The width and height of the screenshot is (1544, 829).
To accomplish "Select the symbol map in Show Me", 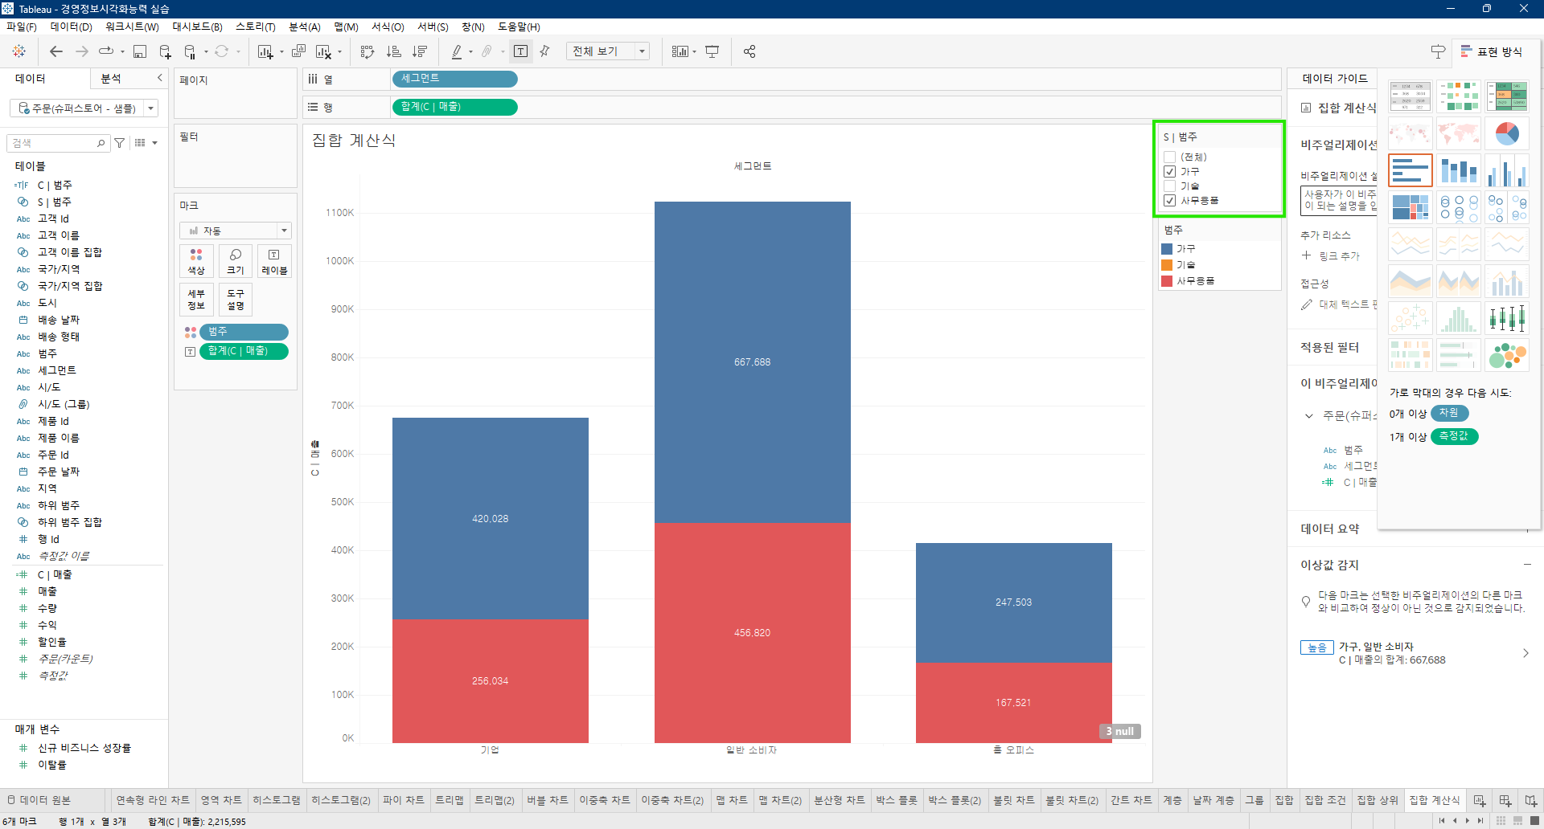I will click(1411, 133).
